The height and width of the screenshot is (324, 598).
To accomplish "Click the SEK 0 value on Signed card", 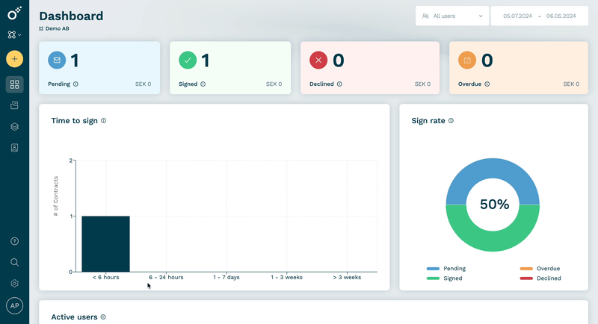I will point(274,84).
